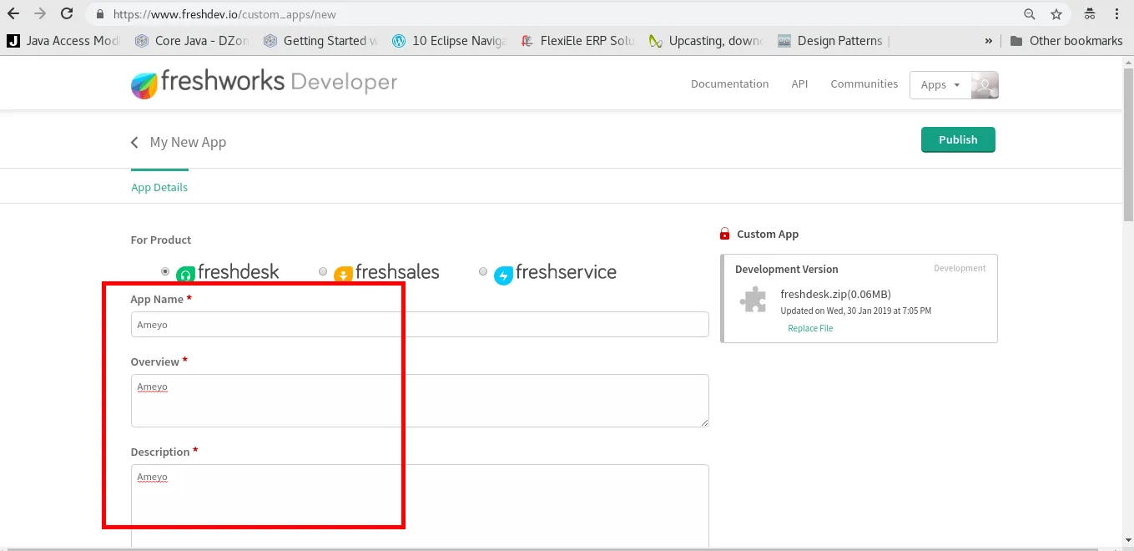Click the Custom App label
The height and width of the screenshot is (551, 1134).
coord(768,234)
